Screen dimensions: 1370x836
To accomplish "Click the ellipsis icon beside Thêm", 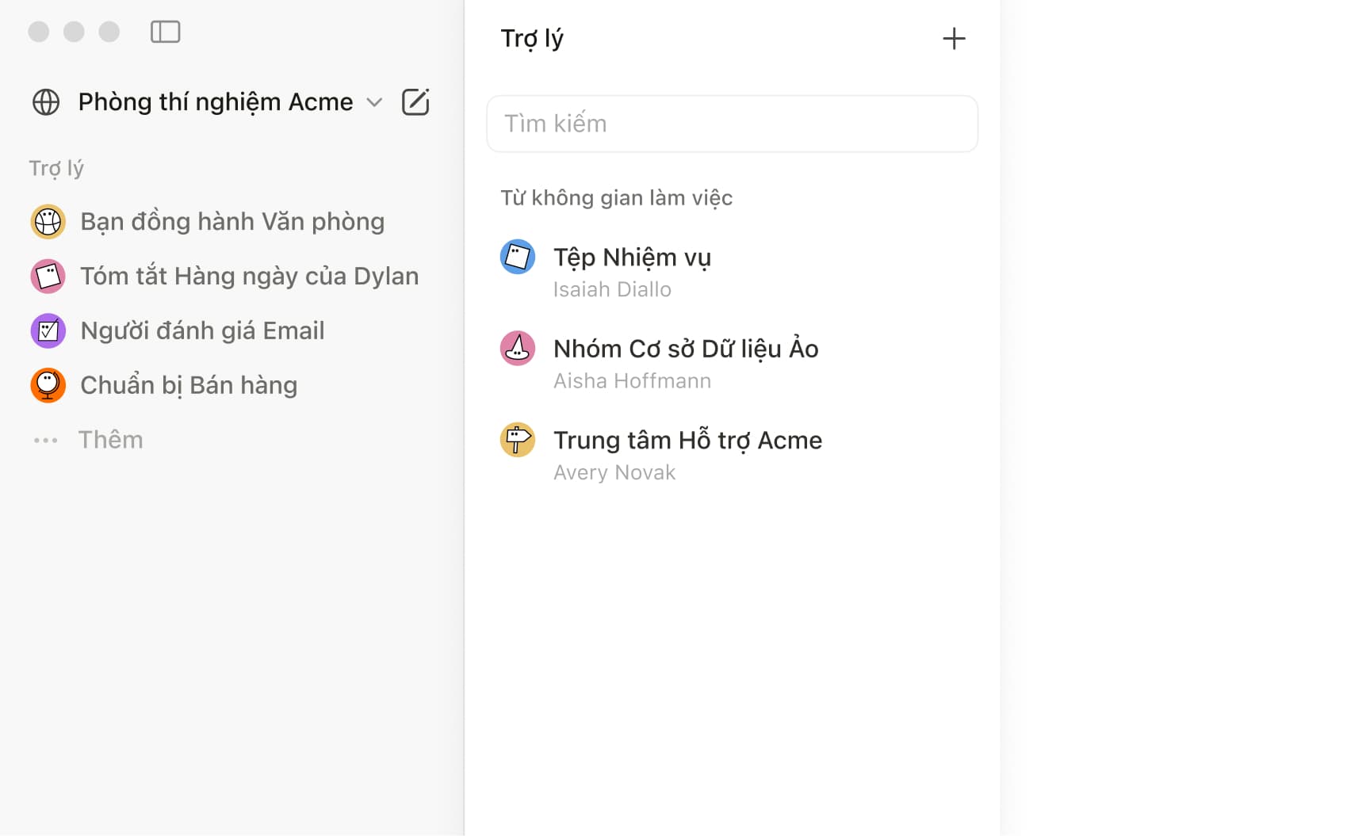I will 46,441.
